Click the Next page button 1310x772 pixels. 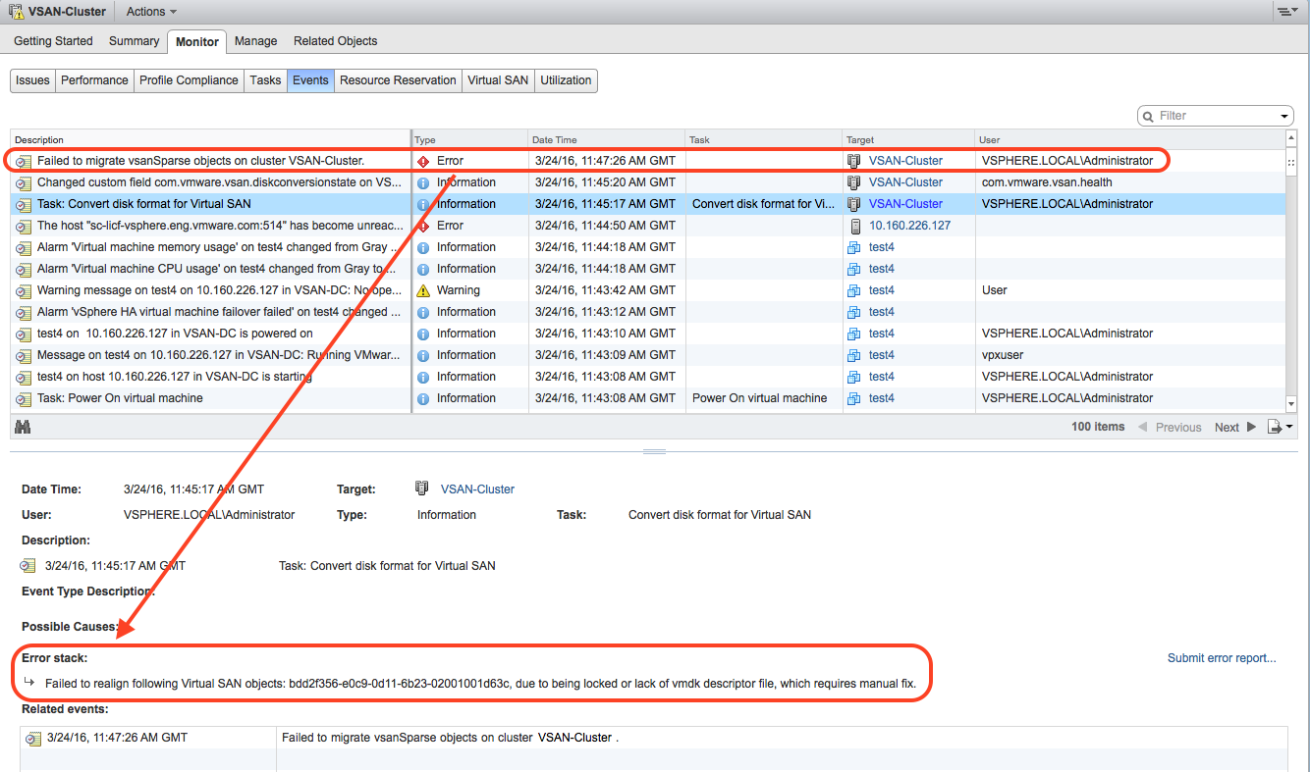point(1234,427)
